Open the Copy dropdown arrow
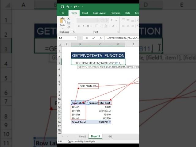 click(72, 23)
